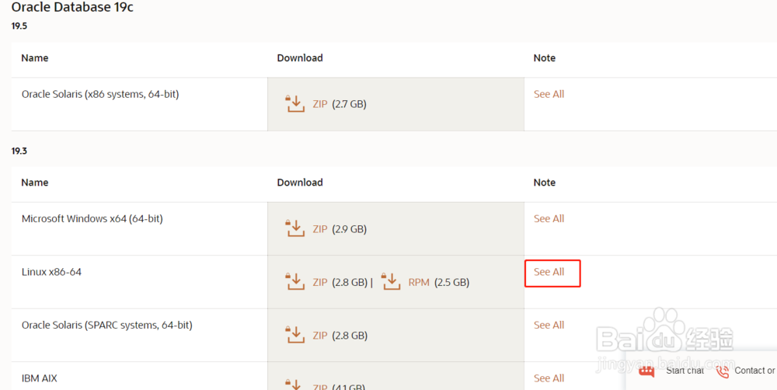Click download icon for Oracle Solaris x86 19.5
This screenshot has height=390, width=777.
click(x=295, y=103)
